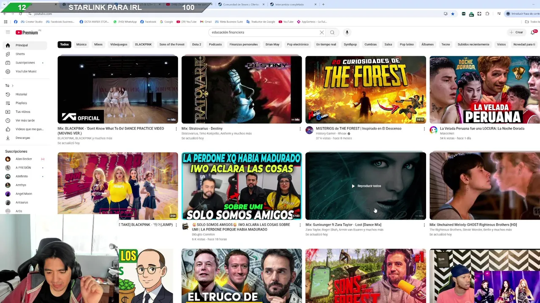Open BLACKPINK dance practice mix thumbnail
Screen dimensions: 540x303
point(118,90)
